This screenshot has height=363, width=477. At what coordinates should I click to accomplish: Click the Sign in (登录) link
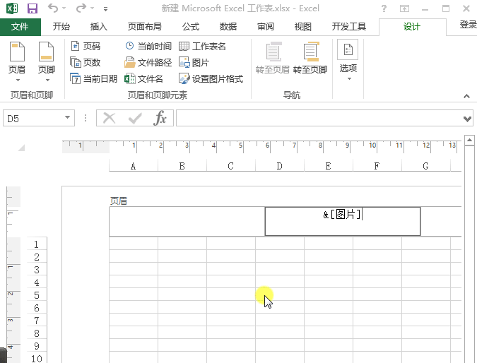pyautogui.click(x=467, y=25)
